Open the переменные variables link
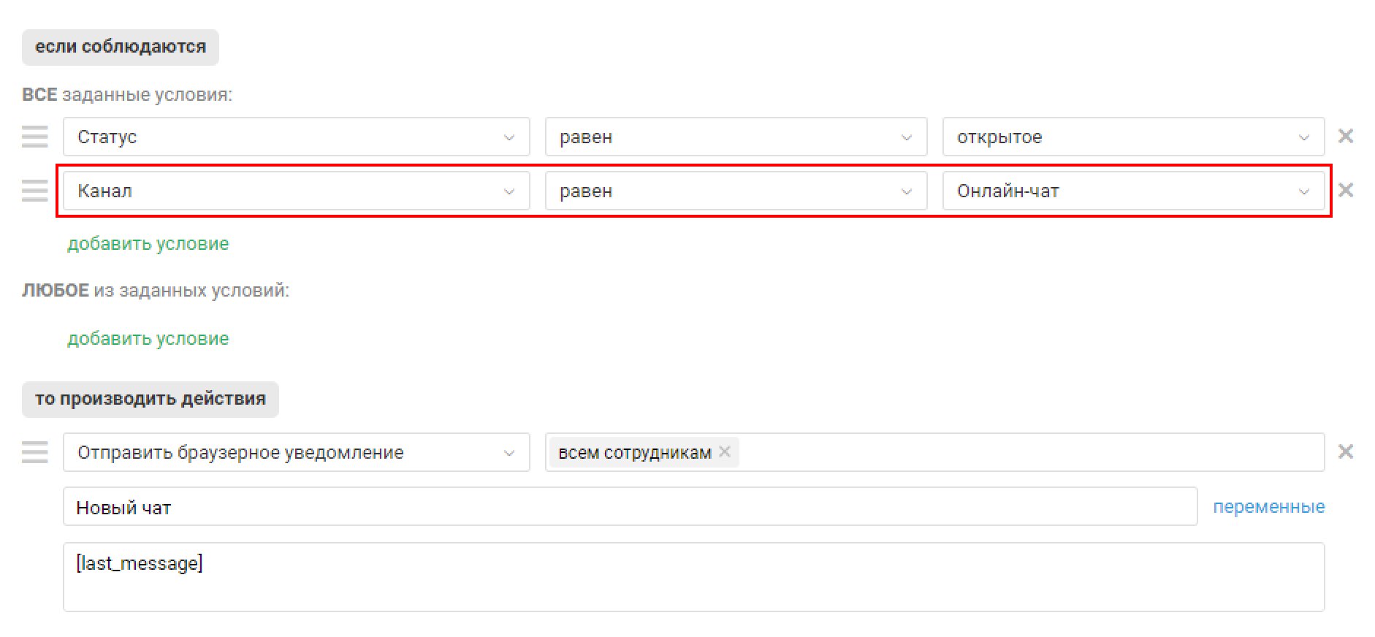The image size is (1375, 637). point(1268,507)
